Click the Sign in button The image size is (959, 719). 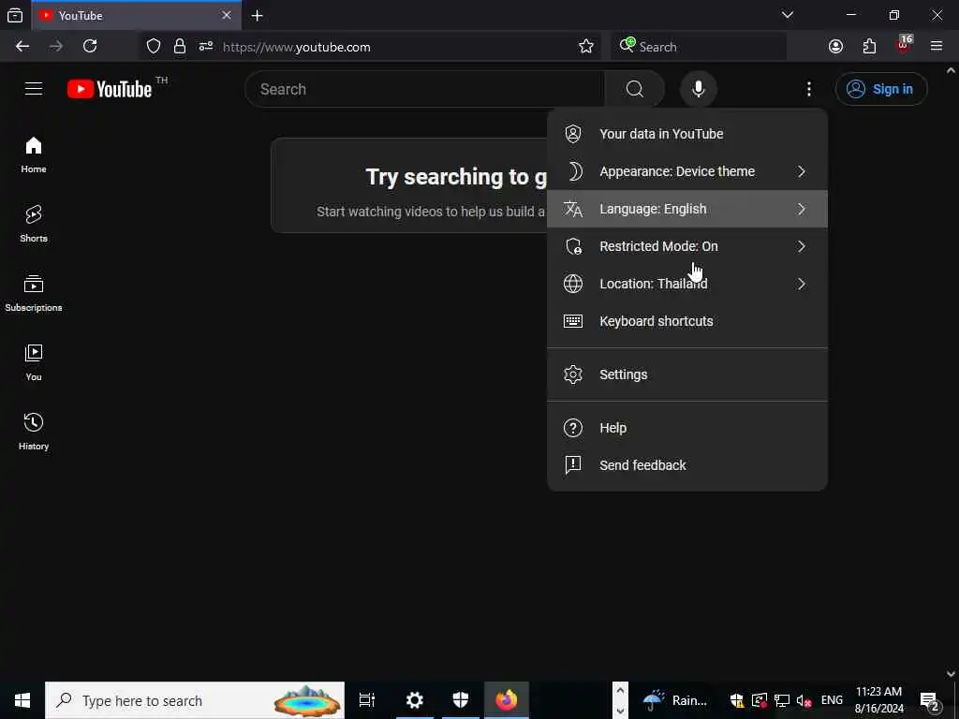(x=880, y=89)
